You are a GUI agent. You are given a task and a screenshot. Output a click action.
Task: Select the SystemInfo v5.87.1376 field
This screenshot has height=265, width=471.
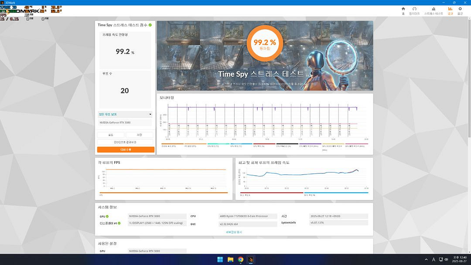pyautogui.click(x=338, y=223)
